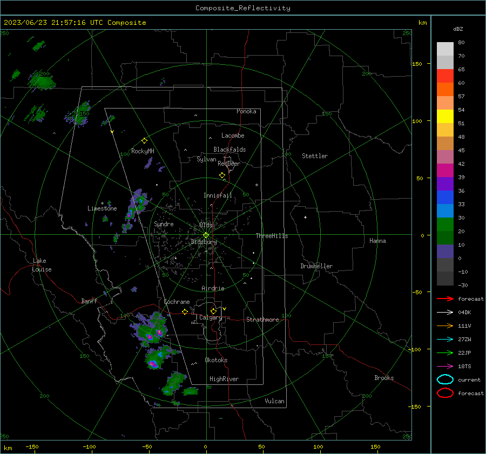Click the white 04DK arrow icon
Screen dimensions: 486x454
pyautogui.click(x=445, y=312)
